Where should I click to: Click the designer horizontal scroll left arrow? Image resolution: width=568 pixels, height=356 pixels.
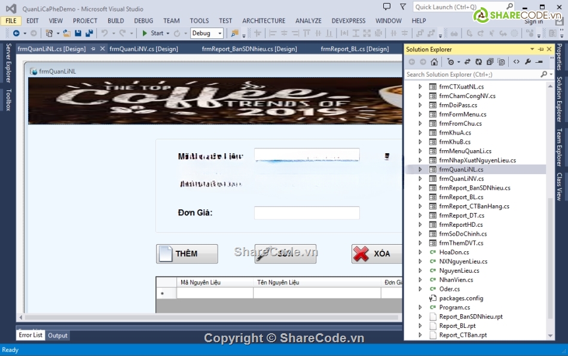[21, 318]
